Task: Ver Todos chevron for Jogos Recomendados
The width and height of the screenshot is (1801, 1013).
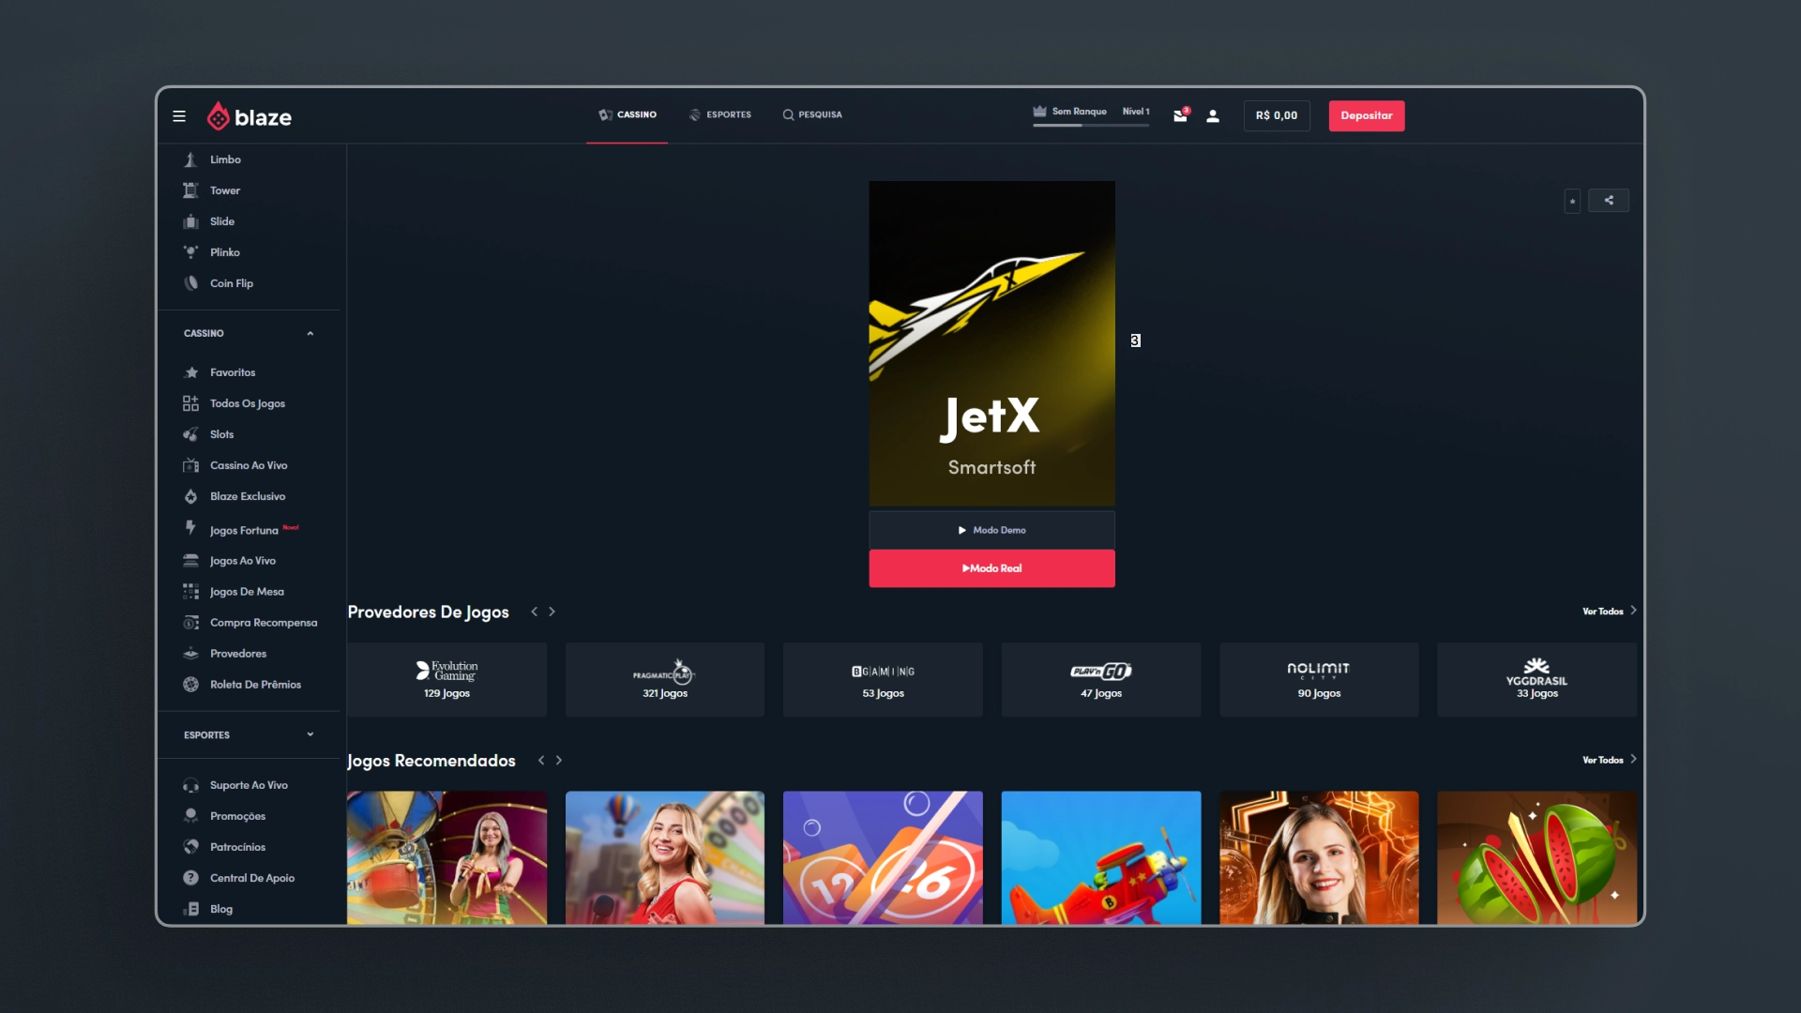Action: click(x=1633, y=760)
